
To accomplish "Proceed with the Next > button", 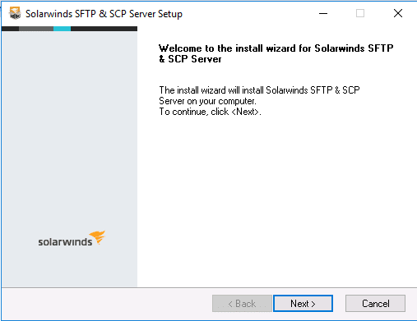I will [x=303, y=303].
